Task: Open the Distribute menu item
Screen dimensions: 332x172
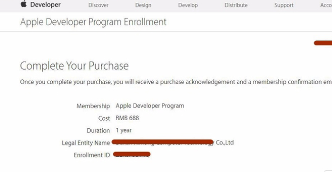Action: [236, 5]
